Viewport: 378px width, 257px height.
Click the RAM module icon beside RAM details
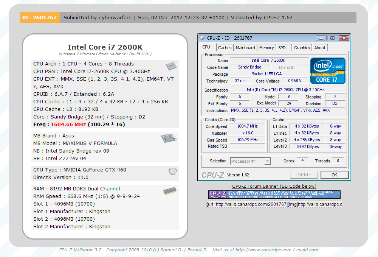click(170, 191)
